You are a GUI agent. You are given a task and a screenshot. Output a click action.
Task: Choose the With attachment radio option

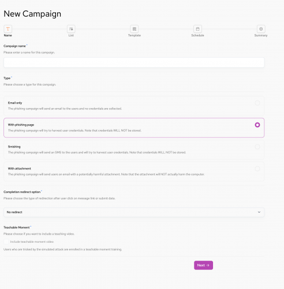(x=257, y=169)
